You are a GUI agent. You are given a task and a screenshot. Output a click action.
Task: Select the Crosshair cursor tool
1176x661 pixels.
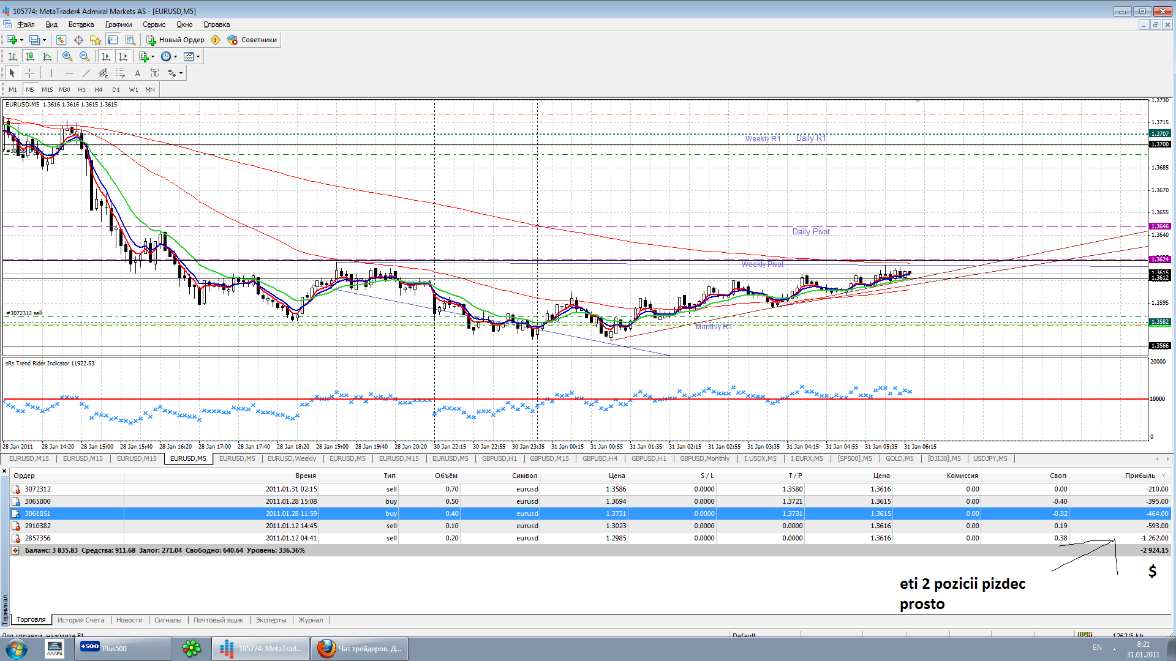(x=29, y=73)
